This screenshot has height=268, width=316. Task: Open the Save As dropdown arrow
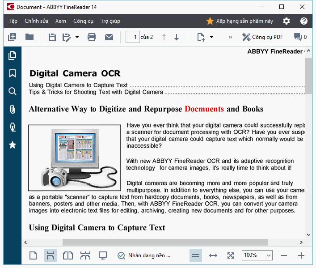(77, 37)
